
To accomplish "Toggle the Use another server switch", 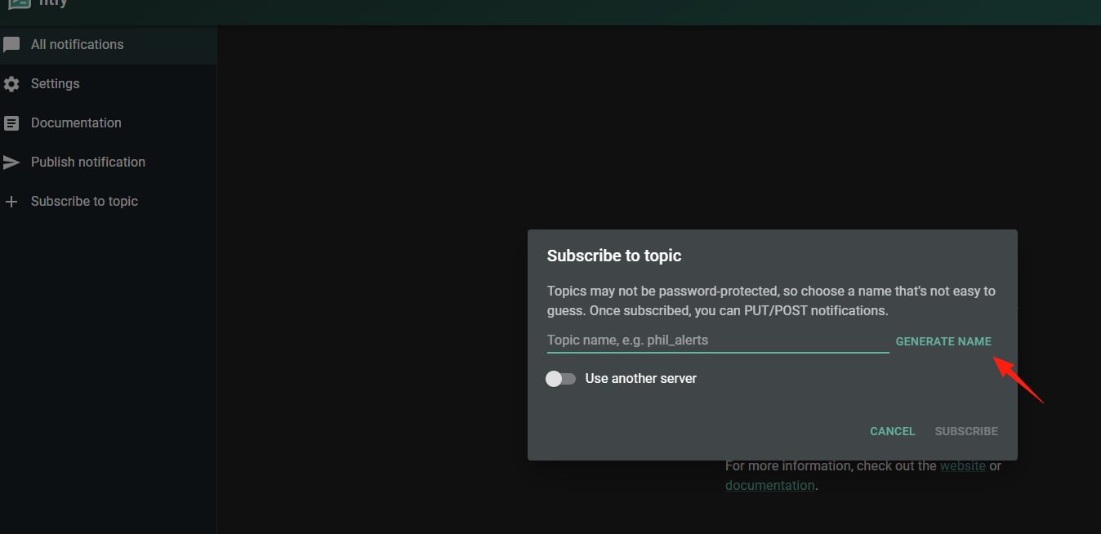I will pos(561,379).
